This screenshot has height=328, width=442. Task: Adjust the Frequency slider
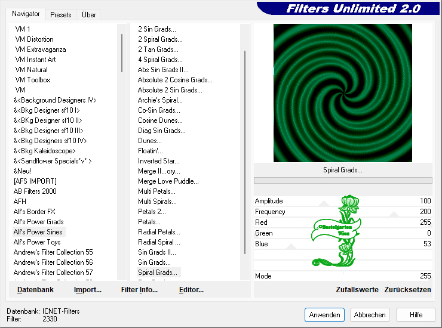(x=394, y=212)
